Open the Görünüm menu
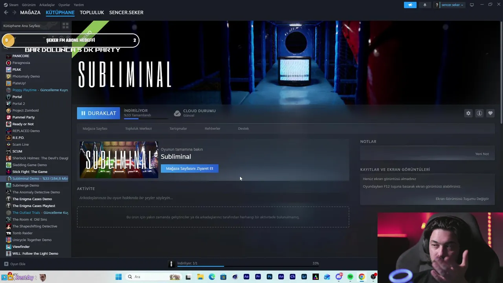The width and height of the screenshot is (503, 283). (29, 5)
